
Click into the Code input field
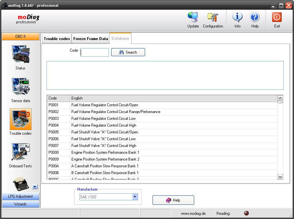[95, 53]
